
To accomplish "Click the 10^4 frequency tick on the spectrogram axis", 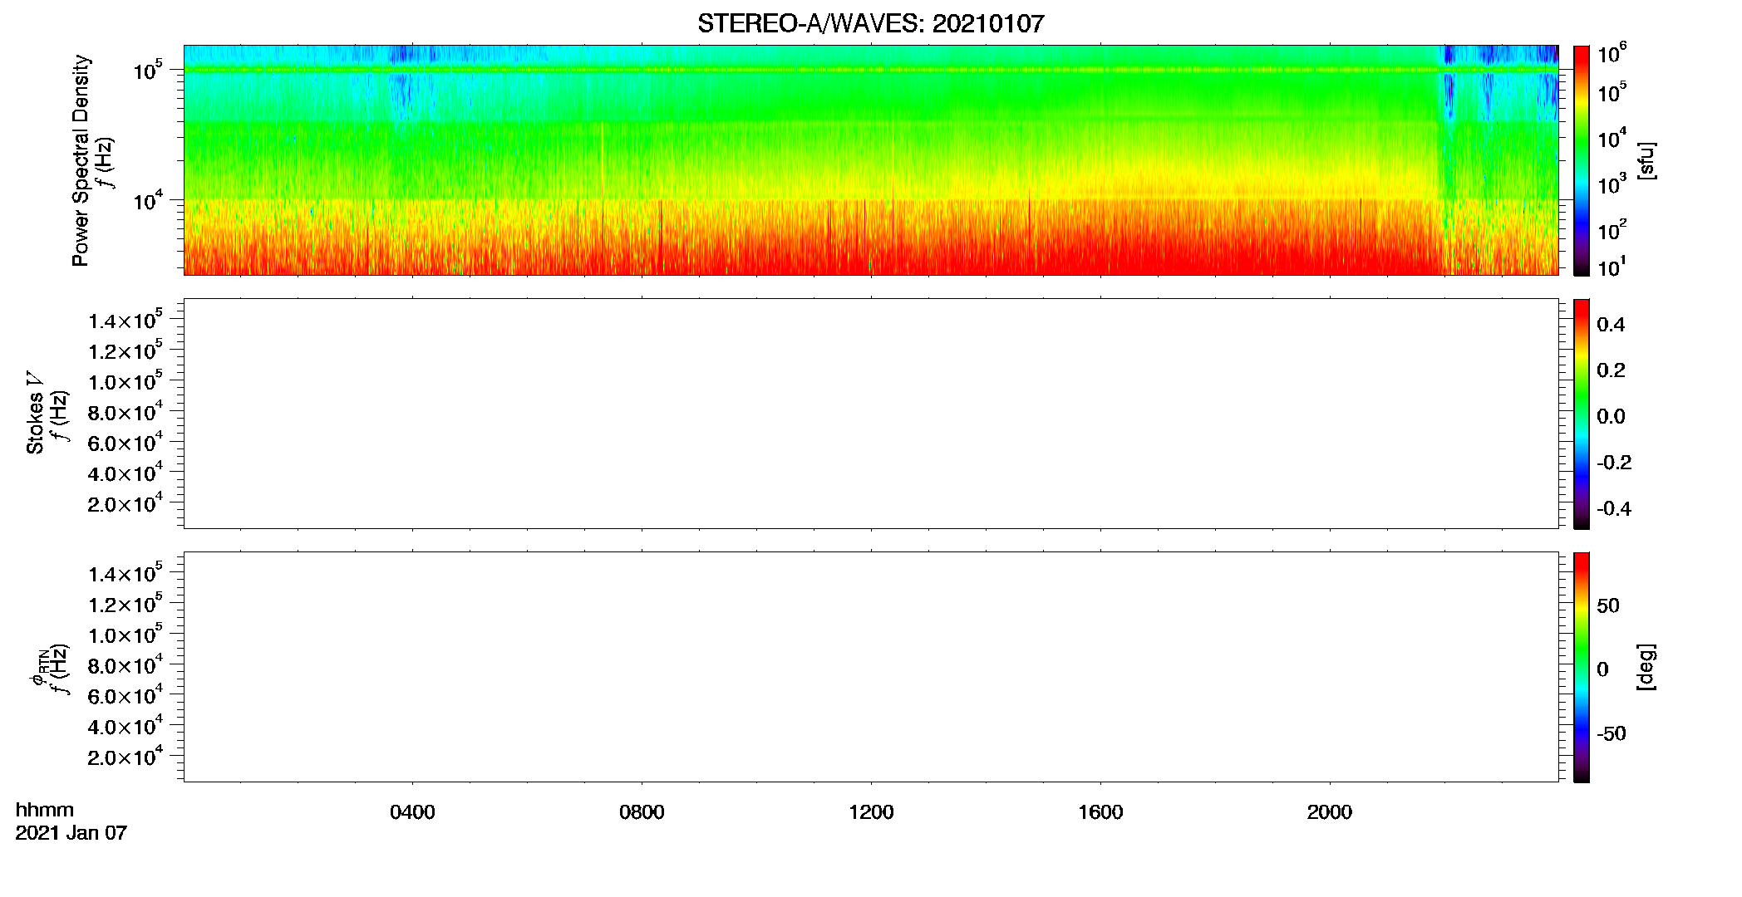I will pyautogui.click(x=147, y=201).
